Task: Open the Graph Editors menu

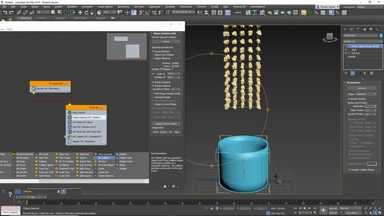Action: pos(106,7)
